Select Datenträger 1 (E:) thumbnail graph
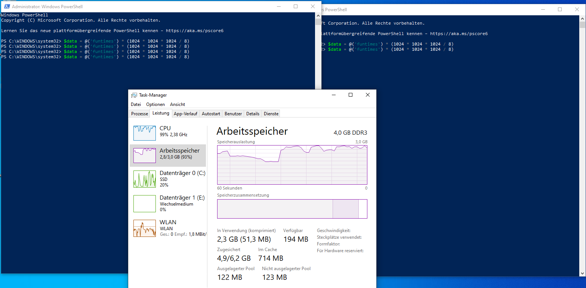586x288 pixels. 145,204
